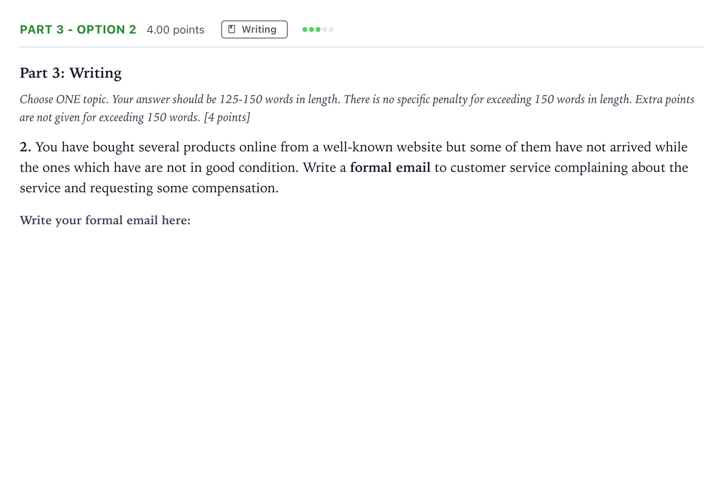This screenshot has width=723, height=487.
Task: Click the PART 3 - OPTION 2 header
Action: point(78,29)
